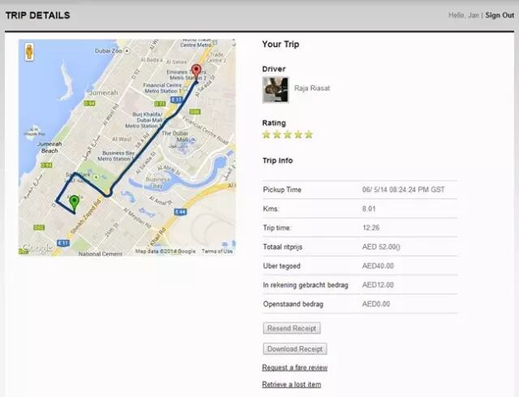
Task: Click the Google logo on the map
Action: pyautogui.click(x=37, y=248)
